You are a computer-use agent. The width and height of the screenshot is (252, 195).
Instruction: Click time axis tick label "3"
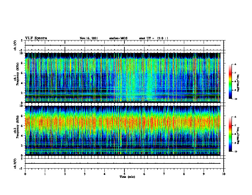click(x=85, y=174)
